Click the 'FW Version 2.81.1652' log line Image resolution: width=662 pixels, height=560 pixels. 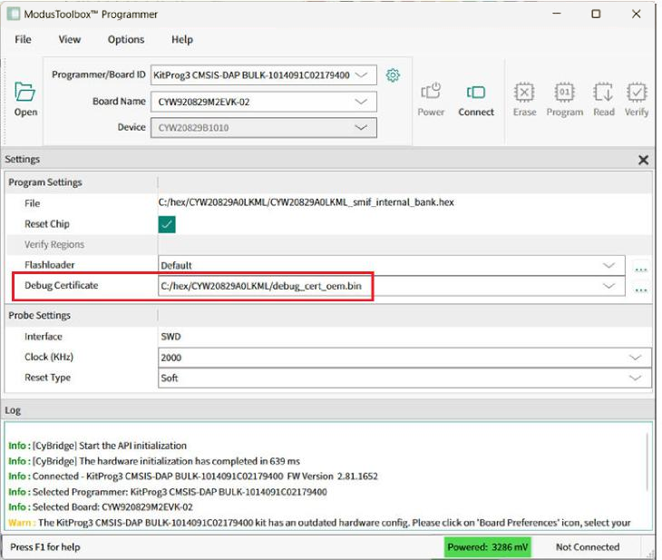193,476
